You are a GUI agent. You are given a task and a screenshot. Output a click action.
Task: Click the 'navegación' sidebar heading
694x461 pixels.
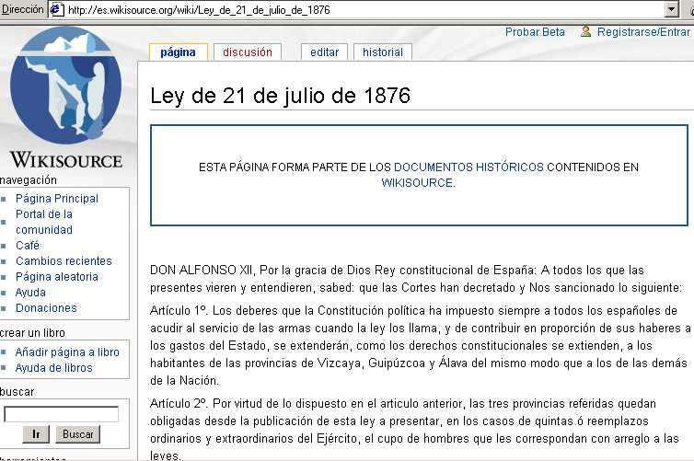click(29, 180)
